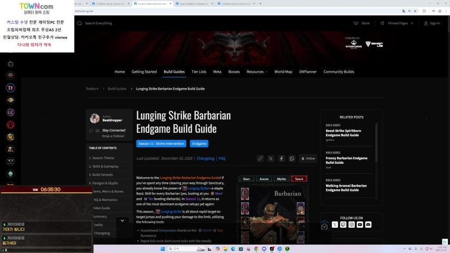Image resolution: width=450 pixels, height=253 pixels.
Task: Select the Ancest build variant tab
Action: (x=264, y=179)
